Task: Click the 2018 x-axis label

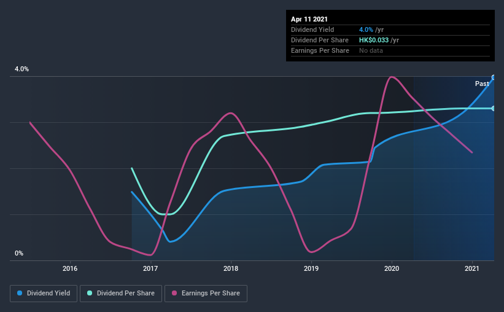Action: click(x=231, y=268)
